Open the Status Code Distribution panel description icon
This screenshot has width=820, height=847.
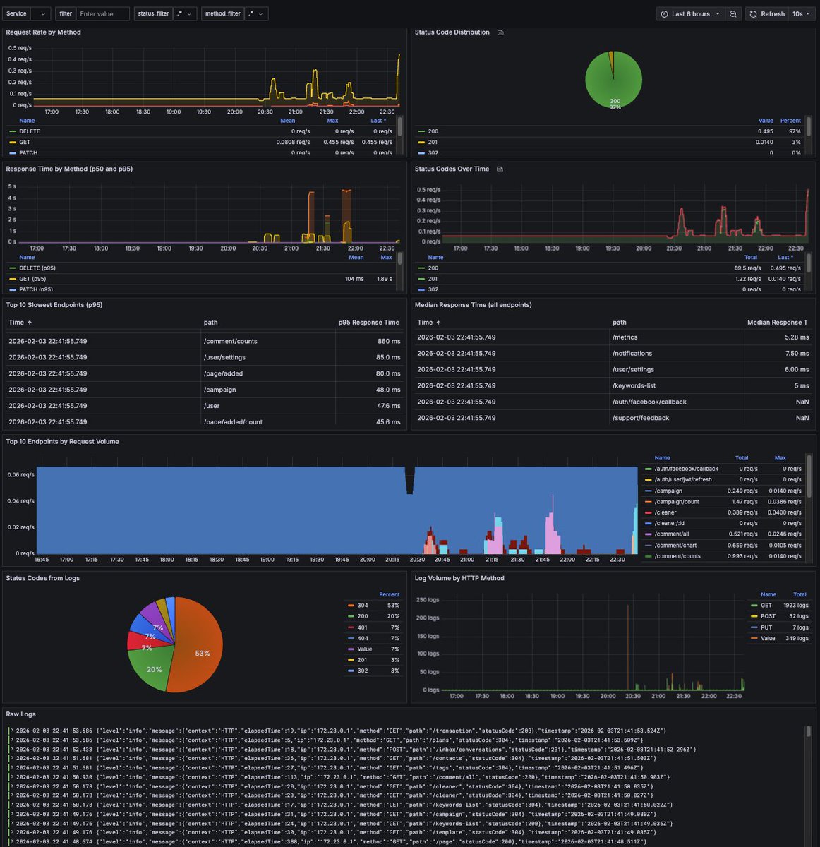click(x=500, y=32)
